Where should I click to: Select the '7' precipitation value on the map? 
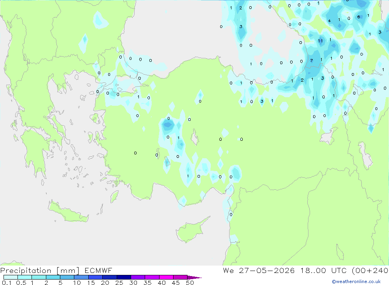312,61
